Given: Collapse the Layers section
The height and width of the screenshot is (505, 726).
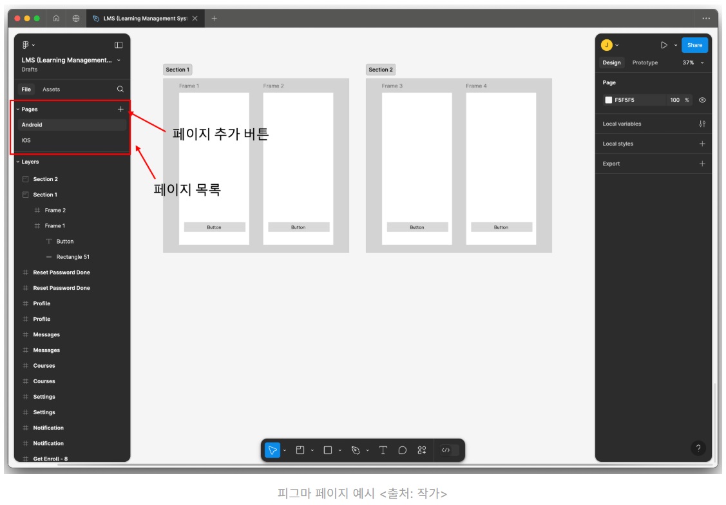Looking at the screenshot, I should [x=18, y=162].
